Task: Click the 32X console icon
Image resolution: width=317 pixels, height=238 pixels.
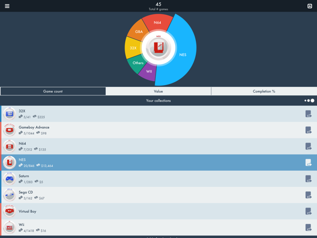Action: point(10,114)
